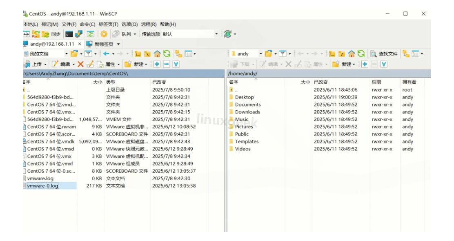454x241 pixels.
Task: Open the 新标签页 new tab
Action: pyautogui.click(x=100, y=44)
